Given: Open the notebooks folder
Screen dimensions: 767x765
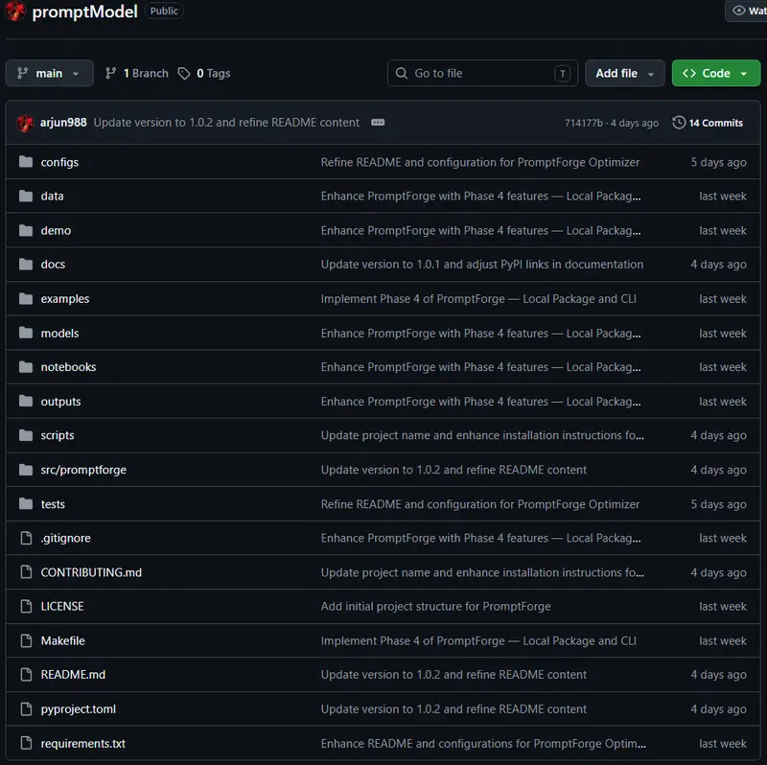Looking at the screenshot, I should pyautogui.click(x=68, y=367).
